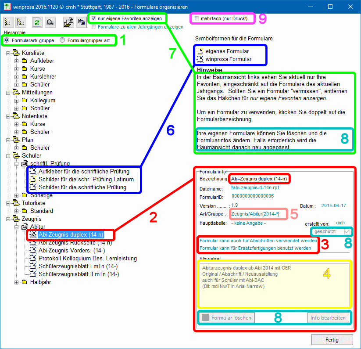
Task: Click the form icon beside Protokoll Kolloquium
Action: coord(33,259)
